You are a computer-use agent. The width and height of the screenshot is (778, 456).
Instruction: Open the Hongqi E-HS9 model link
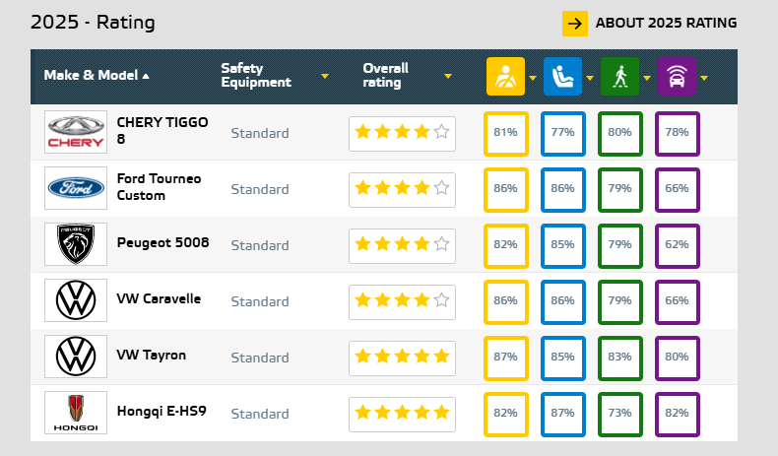pos(162,412)
